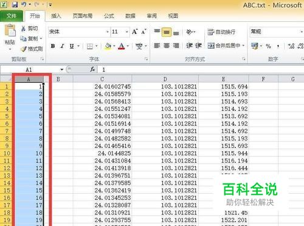Viewport: 304px width, 226px height.
Task: Open the 文件 (File) tab
Action: tap(12, 16)
